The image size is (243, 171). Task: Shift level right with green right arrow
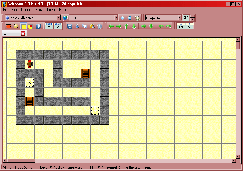tap(119, 26)
